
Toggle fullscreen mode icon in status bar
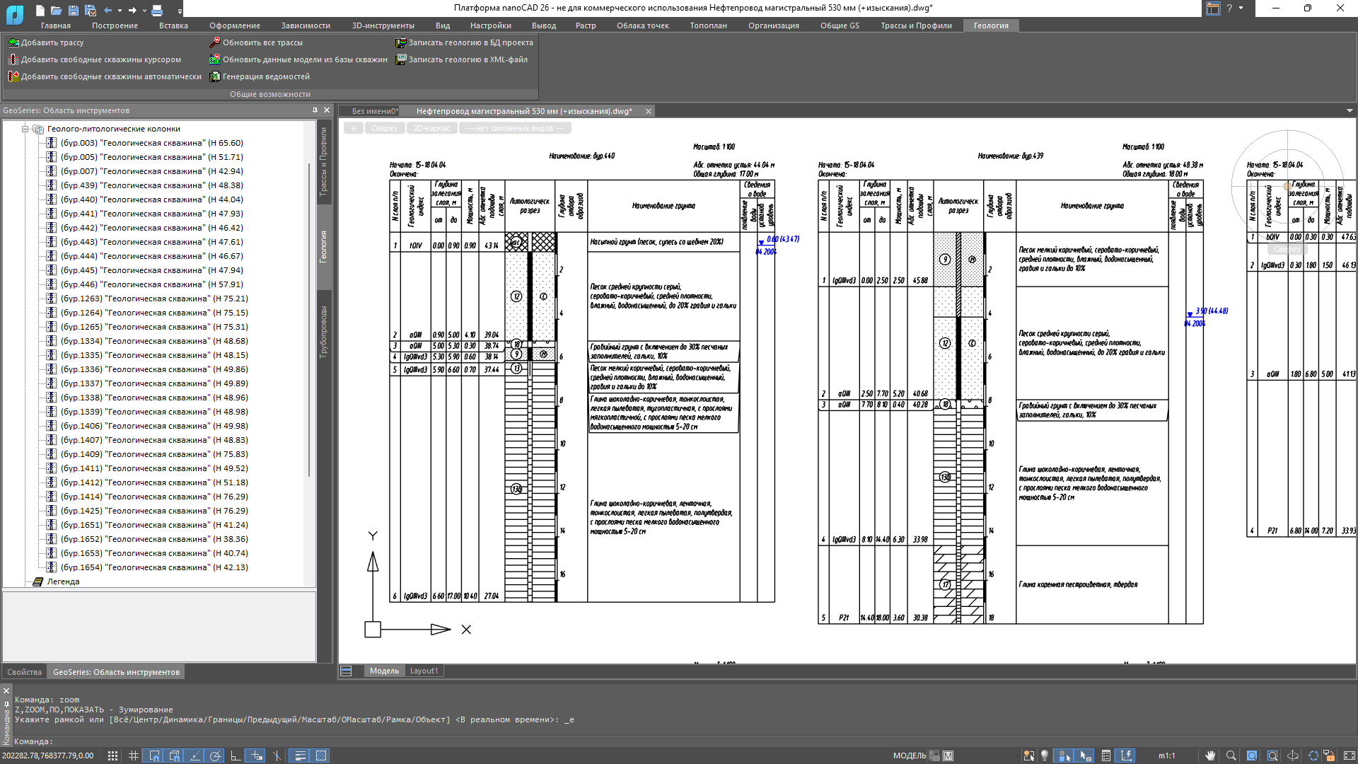coord(1349,756)
